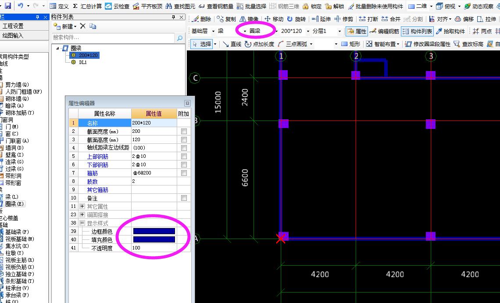Select 打断 break tool

(368, 19)
